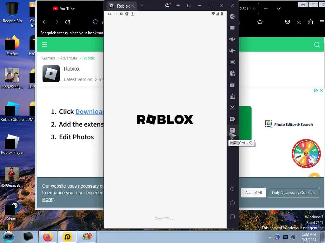The image size is (325, 243).
Task: Close the Roblox tab in LDPlayer
Action: pos(133,6)
